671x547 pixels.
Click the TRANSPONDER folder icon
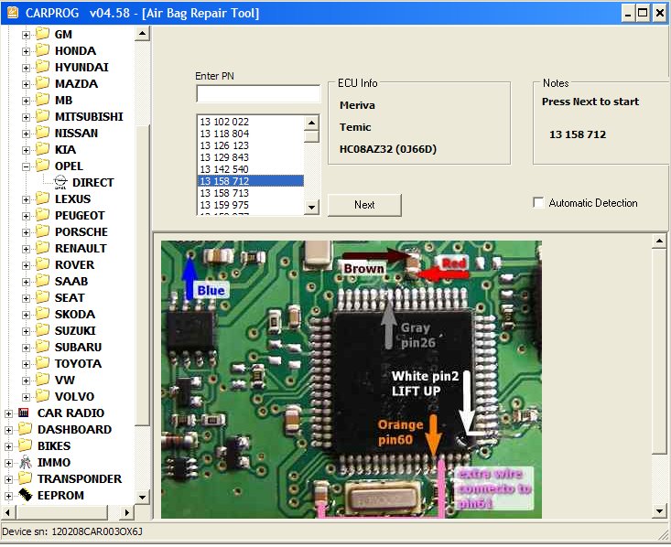coord(25,477)
